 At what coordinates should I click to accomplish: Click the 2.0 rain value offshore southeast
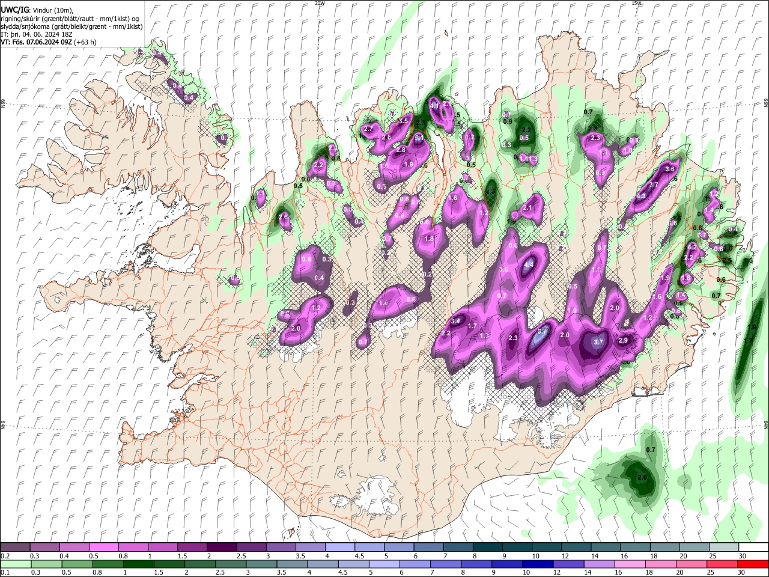[x=642, y=478]
